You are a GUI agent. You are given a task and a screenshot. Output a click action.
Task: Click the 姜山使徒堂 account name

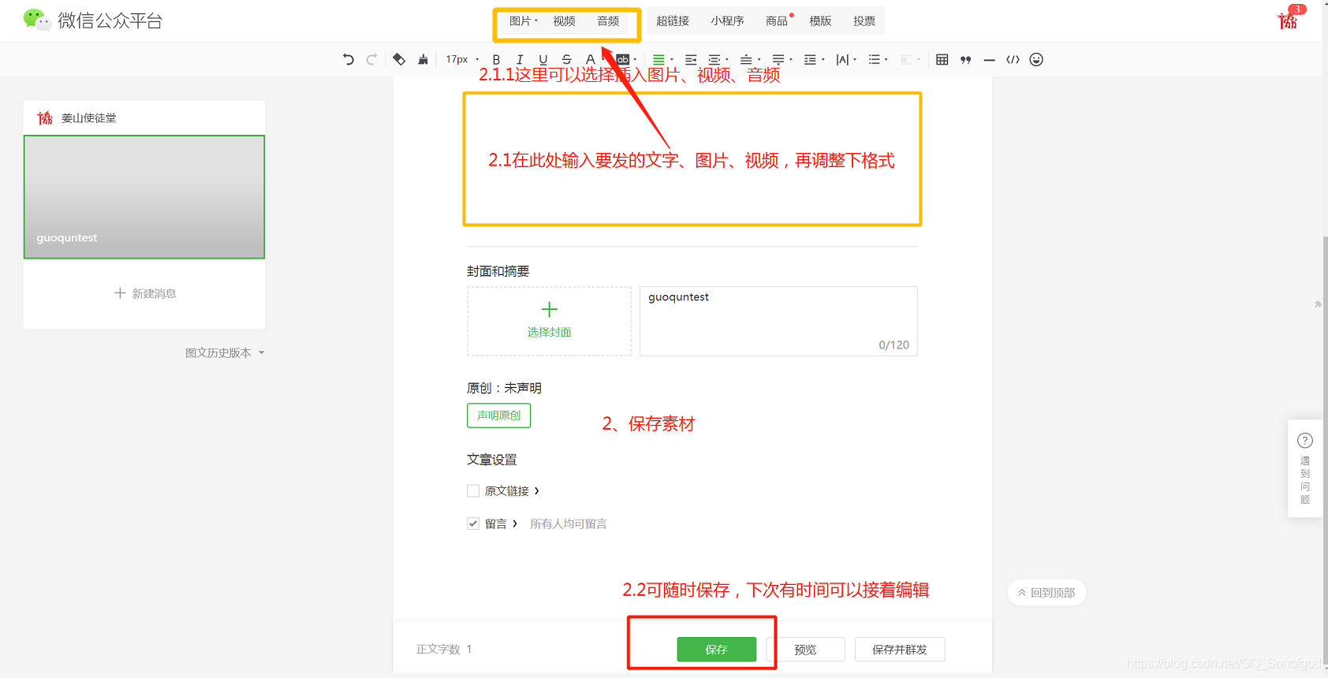88,117
